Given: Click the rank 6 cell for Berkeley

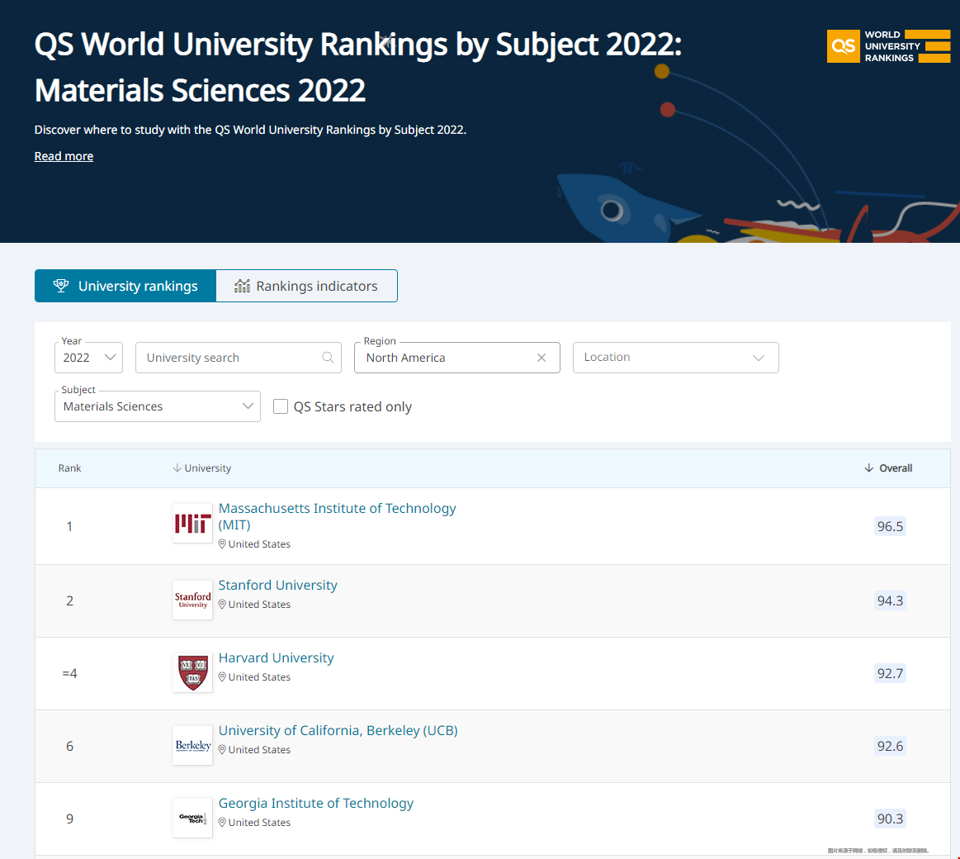Looking at the screenshot, I should 70,747.
